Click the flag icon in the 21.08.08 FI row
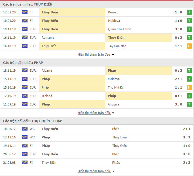This screenshot has width=194, height=176. [x=25, y=162]
